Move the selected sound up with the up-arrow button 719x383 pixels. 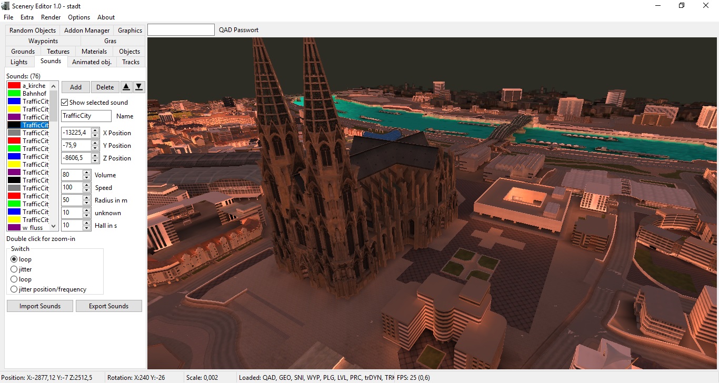point(126,87)
